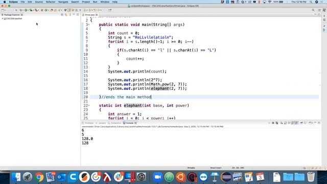The width and height of the screenshot is (327, 184).
Task: Click the green Run button in toolbar
Action: [26, 10]
